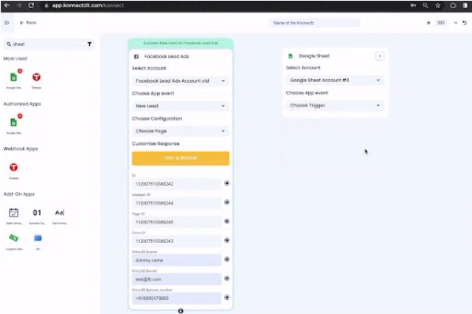Click the Add-On Apps section heading
The image size is (472, 314).
point(19,194)
